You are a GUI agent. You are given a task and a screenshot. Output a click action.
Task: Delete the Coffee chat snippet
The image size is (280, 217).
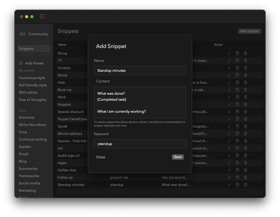(246, 170)
